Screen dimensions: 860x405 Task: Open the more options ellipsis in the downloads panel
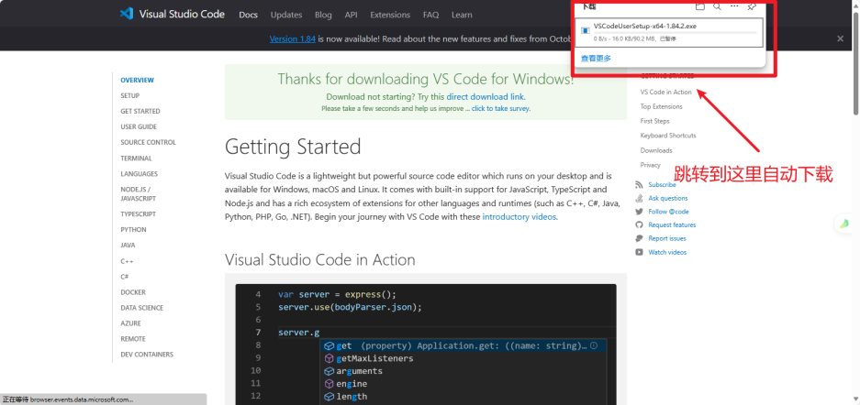pyautogui.click(x=734, y=6)
